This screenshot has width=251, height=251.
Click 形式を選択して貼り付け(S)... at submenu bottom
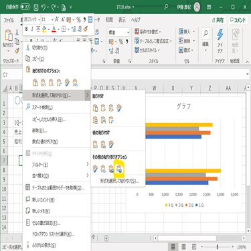pos(120,181)
